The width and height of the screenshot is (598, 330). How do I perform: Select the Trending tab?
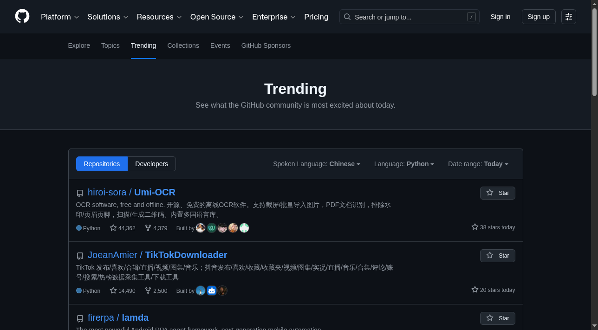[143, 45]
